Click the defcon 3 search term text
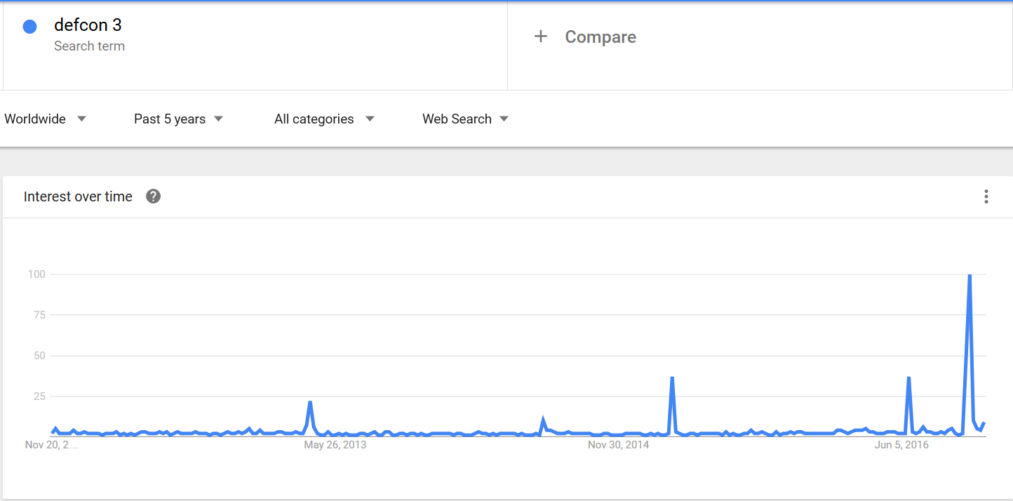The height and width of the screenshot is (501, 1013). 88,25
